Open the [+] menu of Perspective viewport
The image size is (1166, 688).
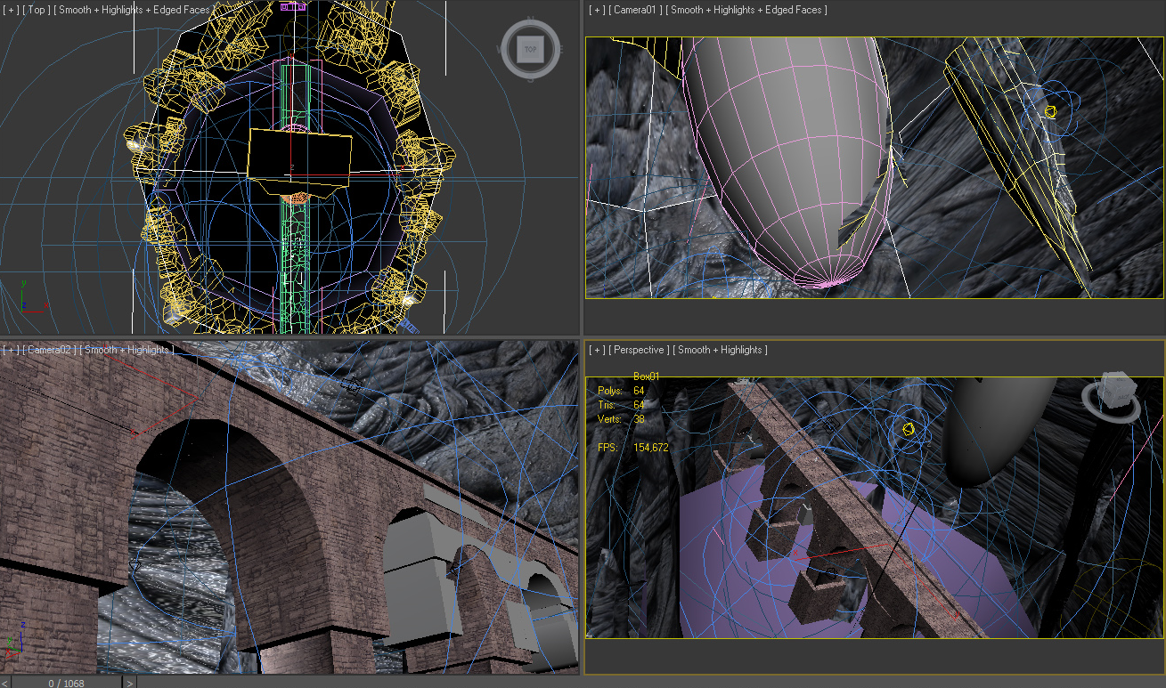tap(597, 350)
